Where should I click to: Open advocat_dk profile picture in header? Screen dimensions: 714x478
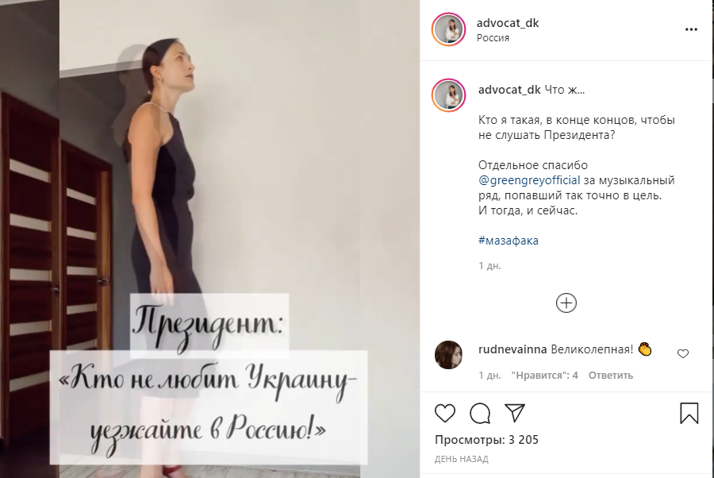point(448,29)
